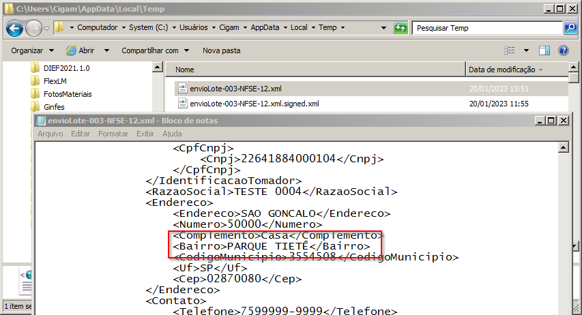582x315 pixels.
Task: Click the Notepad icon in title bar
Action: [41, 121]
